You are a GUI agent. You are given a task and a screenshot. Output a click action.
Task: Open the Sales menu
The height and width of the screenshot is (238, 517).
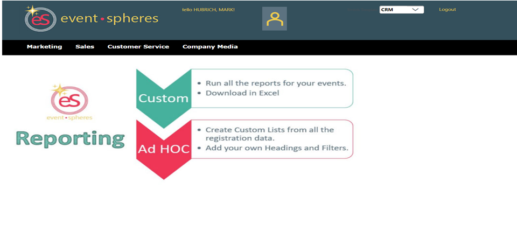pyautogui.click(x=85, y=47)
